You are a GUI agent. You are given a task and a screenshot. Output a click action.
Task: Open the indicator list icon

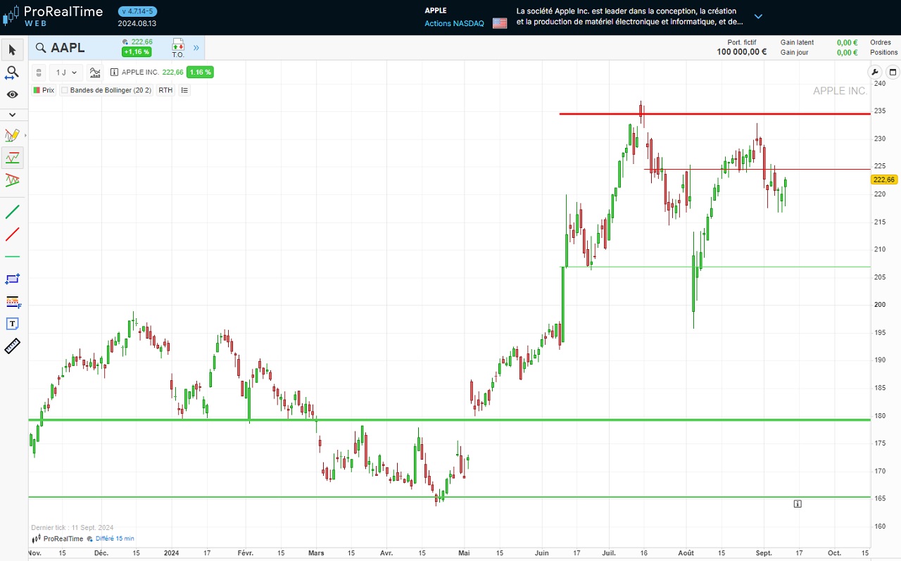click(184, 90)
